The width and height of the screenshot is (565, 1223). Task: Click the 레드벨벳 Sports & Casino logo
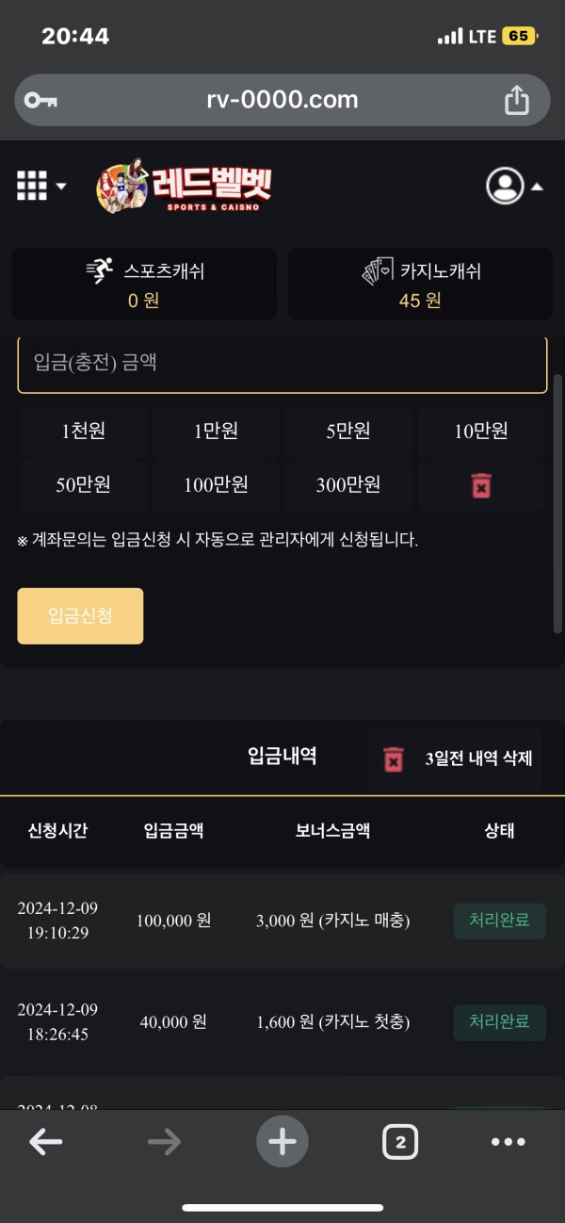[x=185, y=187]
